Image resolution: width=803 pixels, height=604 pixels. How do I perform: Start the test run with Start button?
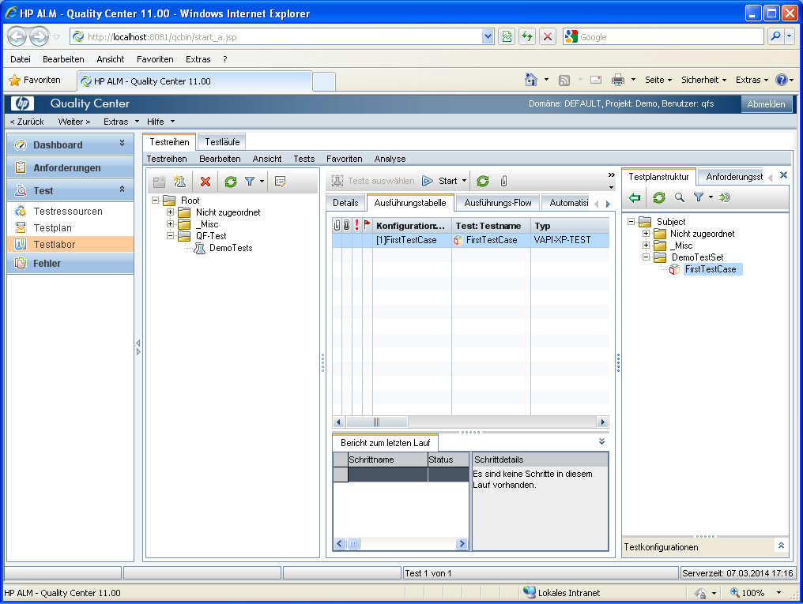(440, 181)
